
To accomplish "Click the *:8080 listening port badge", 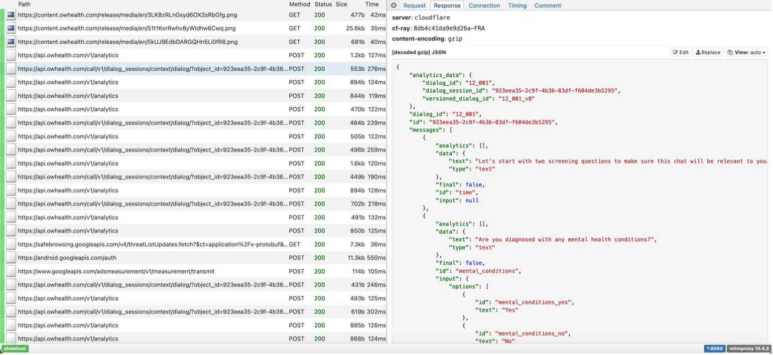I will click(714, 348).
